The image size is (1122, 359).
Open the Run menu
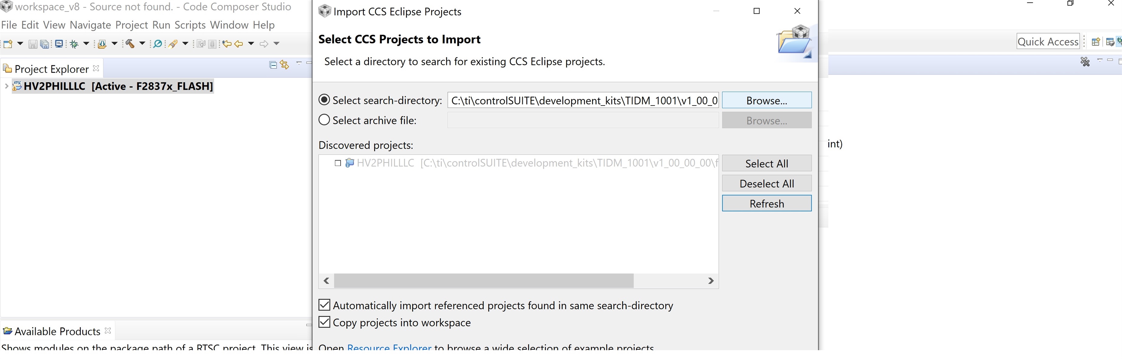(x=161, y=25)
